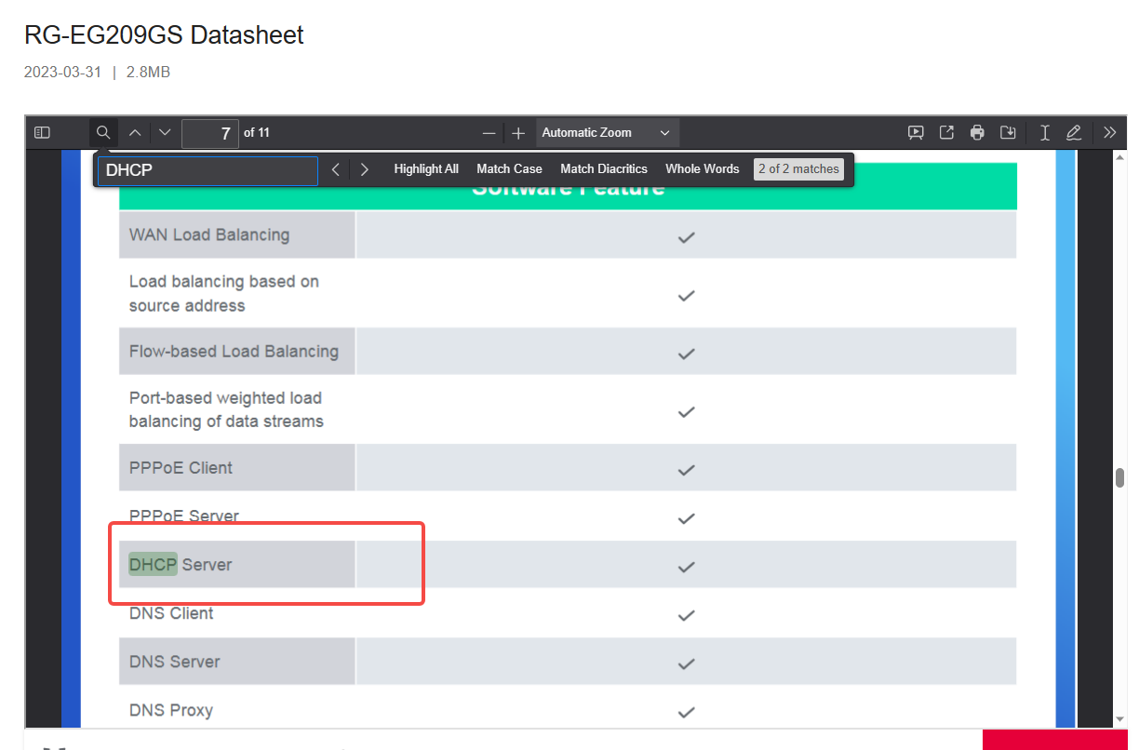Click the scrollbar up arrow

pos(1119,157)
